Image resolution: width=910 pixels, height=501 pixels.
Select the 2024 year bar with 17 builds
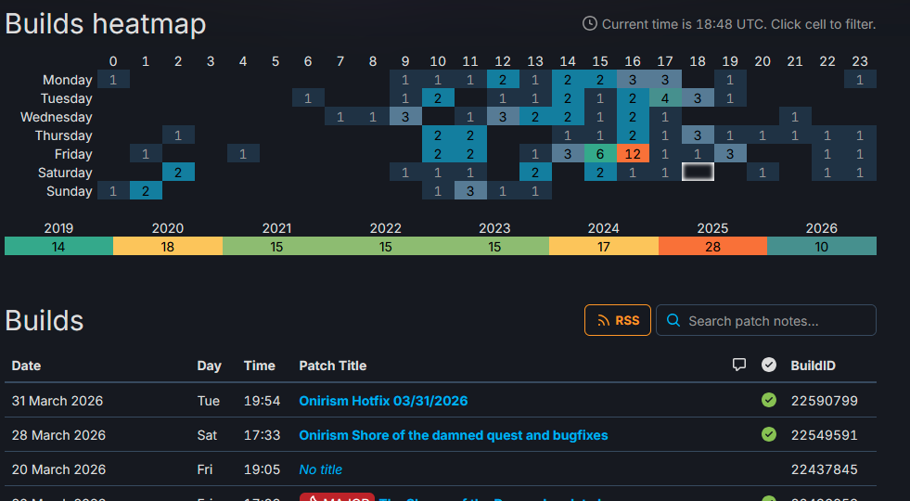click(x=604, y=246)
